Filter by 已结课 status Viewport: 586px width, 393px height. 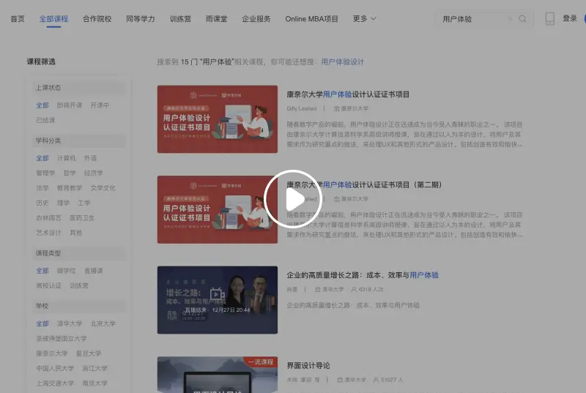(45, 120)
